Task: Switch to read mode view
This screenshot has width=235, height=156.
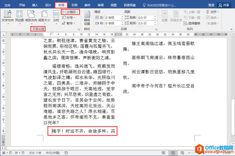Action: (163, 153)
